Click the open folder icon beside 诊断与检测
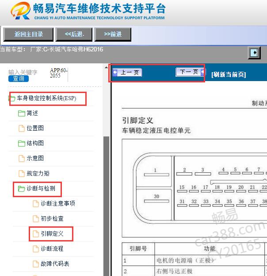This screenshot has width=267, height=276. point(21,189)
